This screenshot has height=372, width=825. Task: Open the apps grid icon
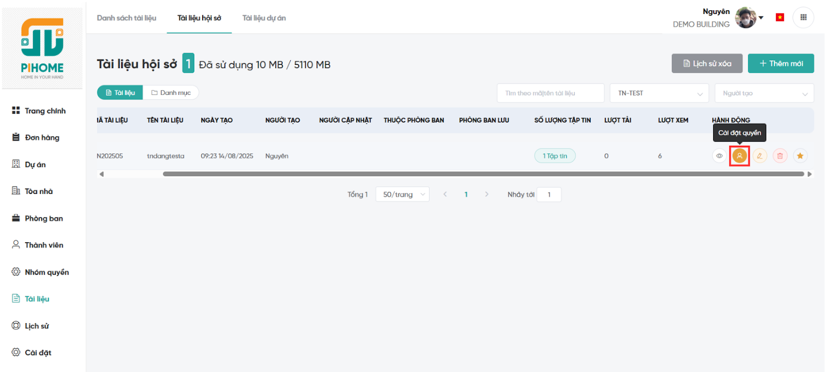coord(803,18)
